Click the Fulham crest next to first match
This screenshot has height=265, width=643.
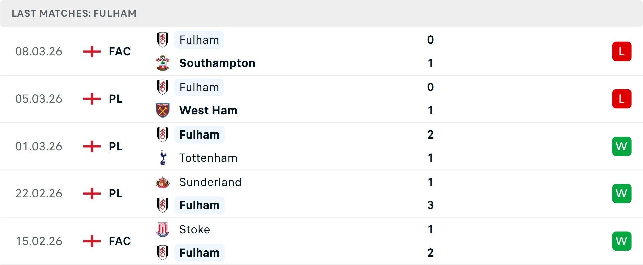coord(163,40)
